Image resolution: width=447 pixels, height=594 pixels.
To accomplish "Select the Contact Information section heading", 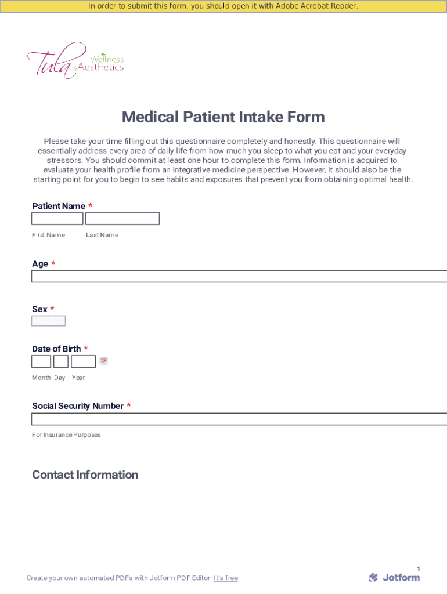I will [x=85, y=475].
